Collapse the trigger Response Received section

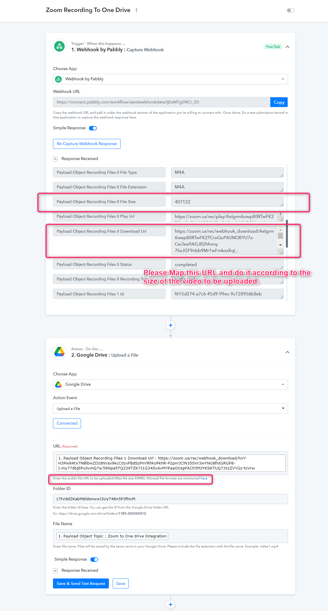click(x=55, y=159)
